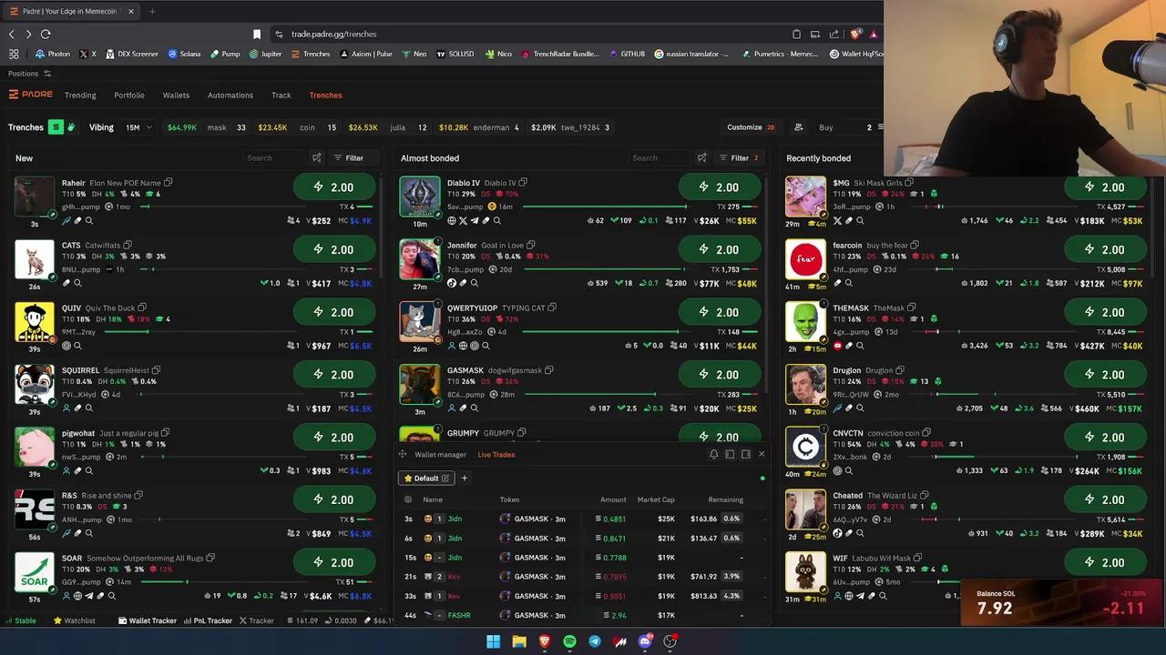The width and height of the screenshot is (1166, 655).
Task: Copy the Diablo IV token name
Action: (x=523, y=183)
